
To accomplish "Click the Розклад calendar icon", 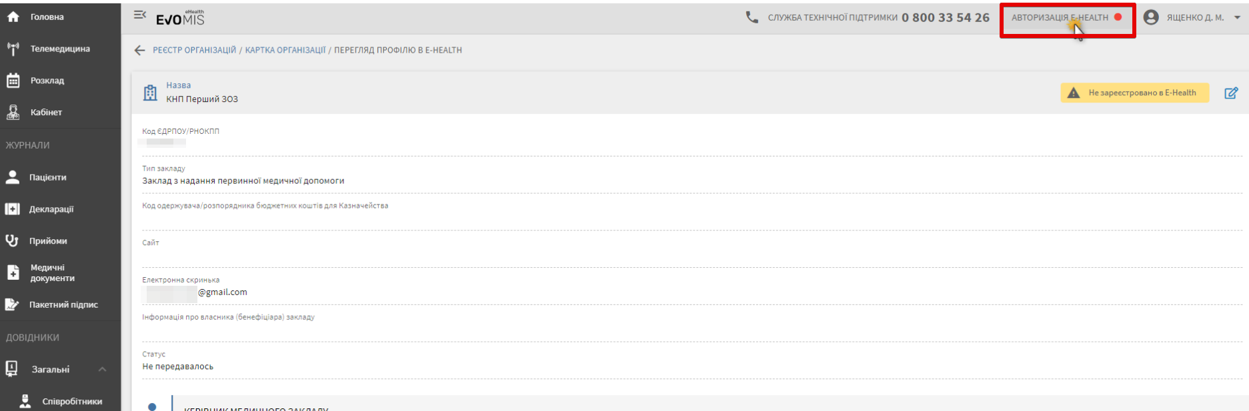I will [13, 81].
